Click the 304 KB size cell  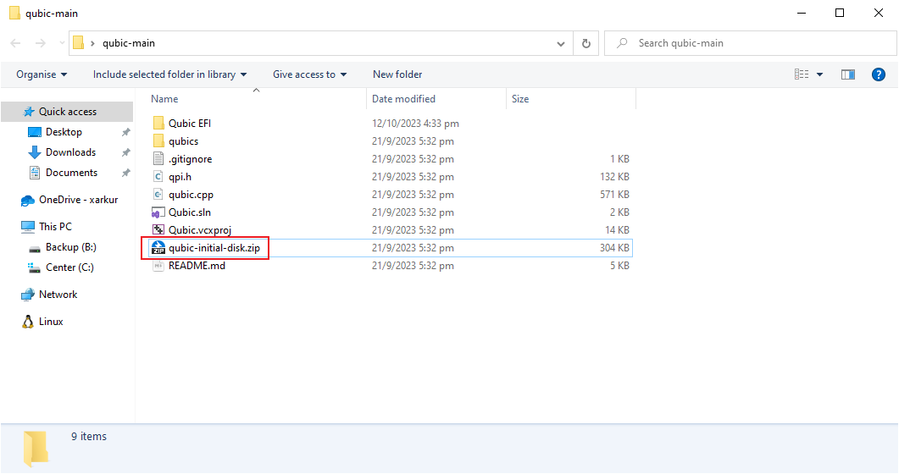[614, 248]
